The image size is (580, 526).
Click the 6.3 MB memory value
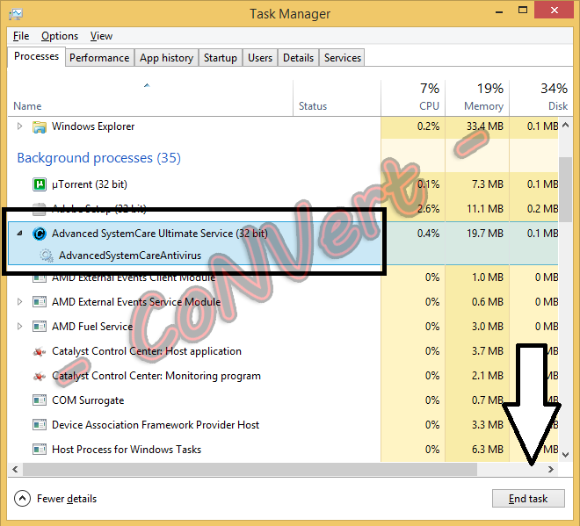click(x=488, y=450)
